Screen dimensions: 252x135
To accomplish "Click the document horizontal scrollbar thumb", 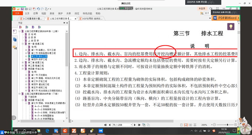I will (x=132, y=121).
